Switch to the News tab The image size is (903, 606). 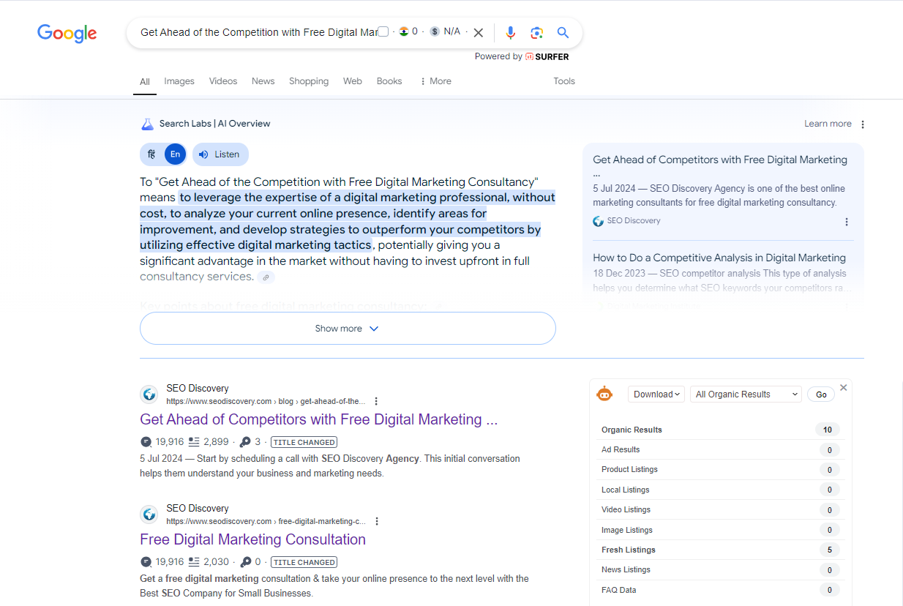pyautogui.click(x=263, y=81)
